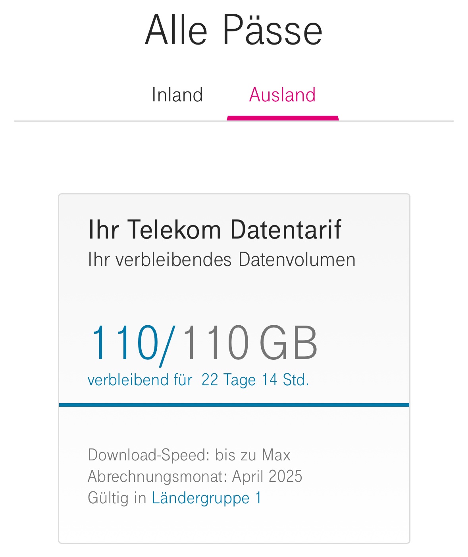Screen dimensions: 468x557
Task: Click the Ihr Telekom Datentarif card title
Action: click(x=214, y=229)
